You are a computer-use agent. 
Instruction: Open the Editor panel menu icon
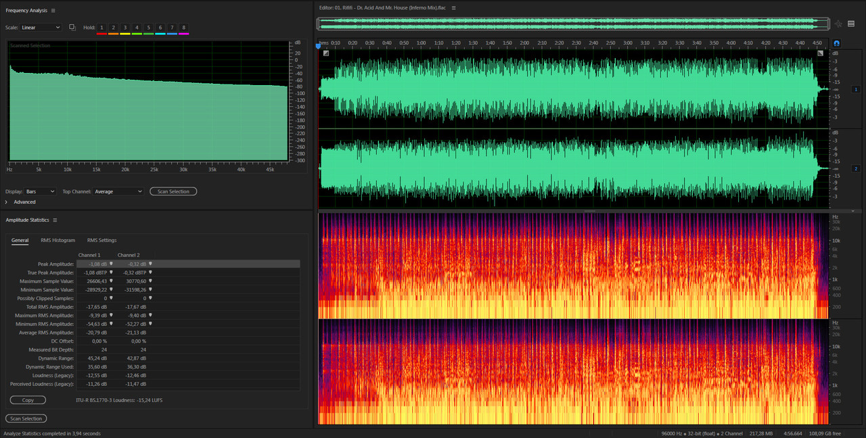[454, 7]
